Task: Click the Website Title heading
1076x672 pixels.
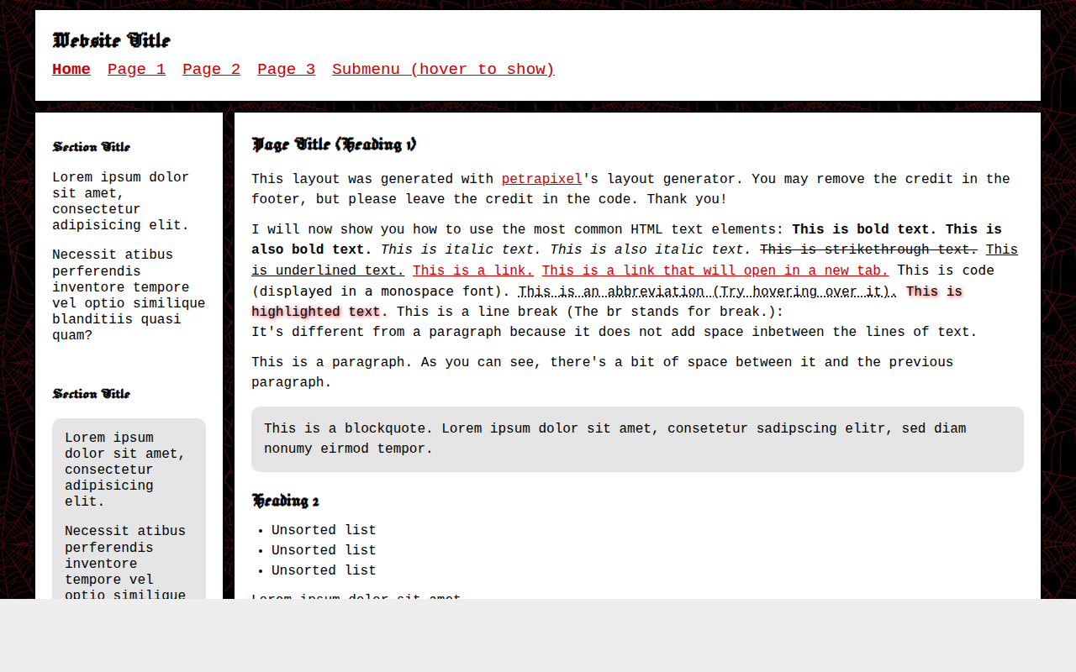Action: [111, 40]
